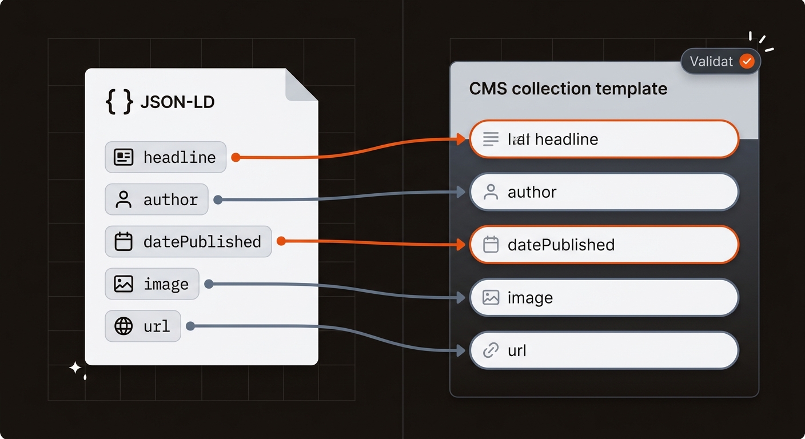Click the person icon in JSON-LD author chip
Screen dimensions: 805x439
pos(123,199)
